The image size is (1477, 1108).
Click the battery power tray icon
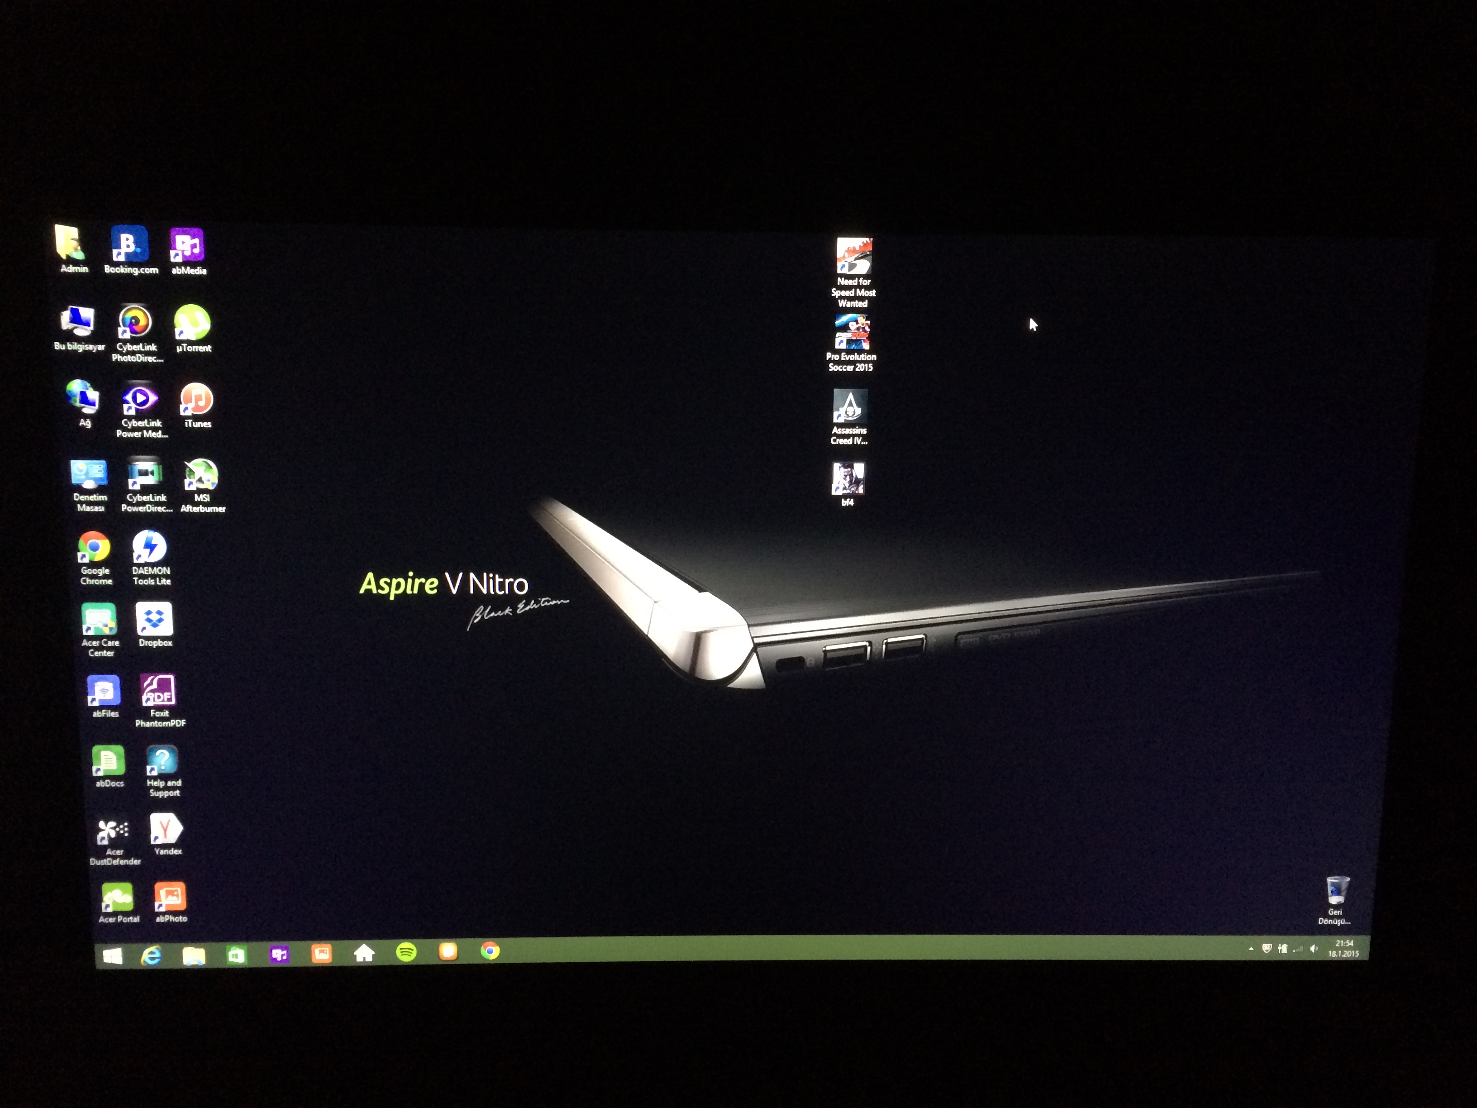coord(1282,948)
